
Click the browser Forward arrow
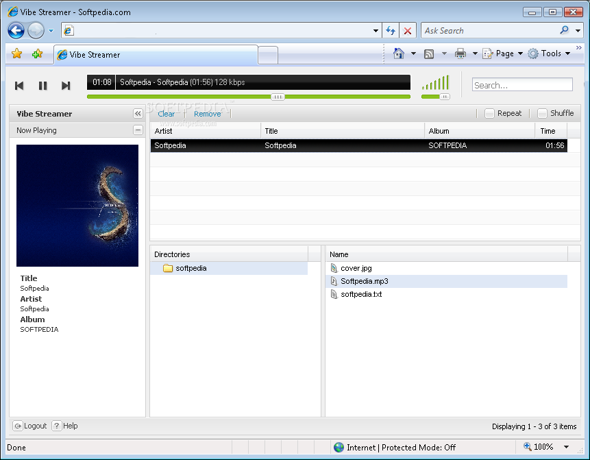coord(36,30)
